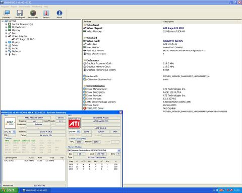Click the 'ATI Rage128 PRO' chipset value

[173, 28]
